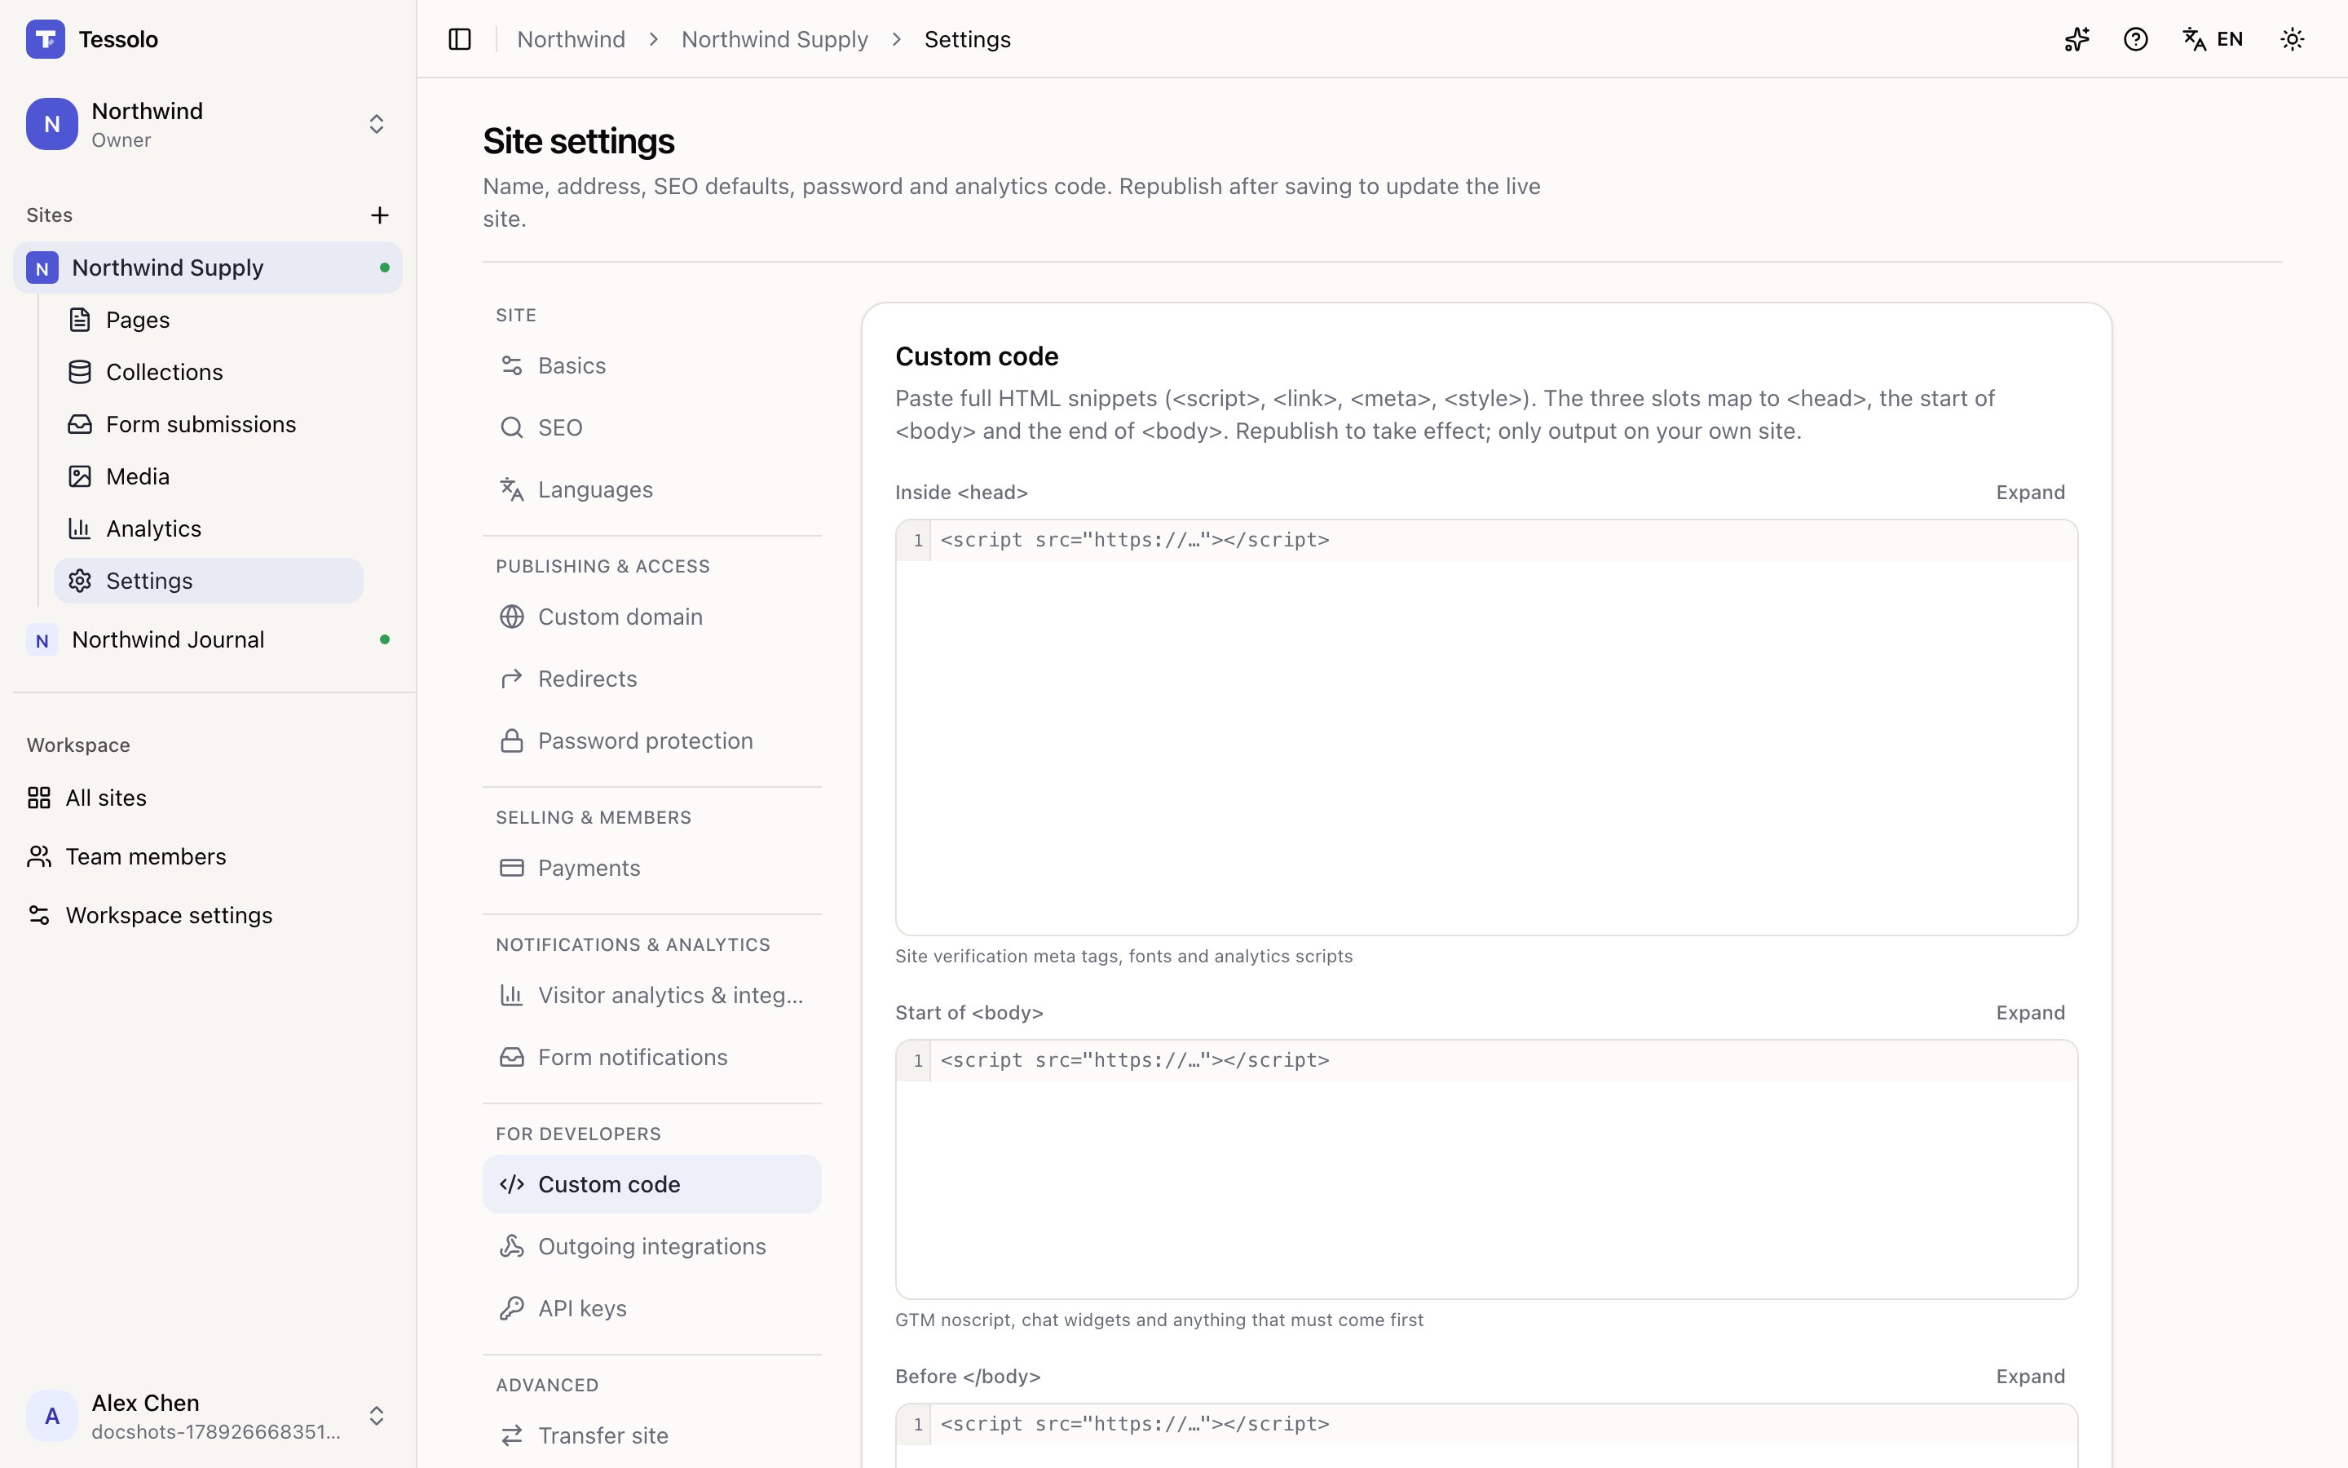Screen dimensions: 2348x1468
Task: Open Languages settings
Action: (x=652, y=490)
